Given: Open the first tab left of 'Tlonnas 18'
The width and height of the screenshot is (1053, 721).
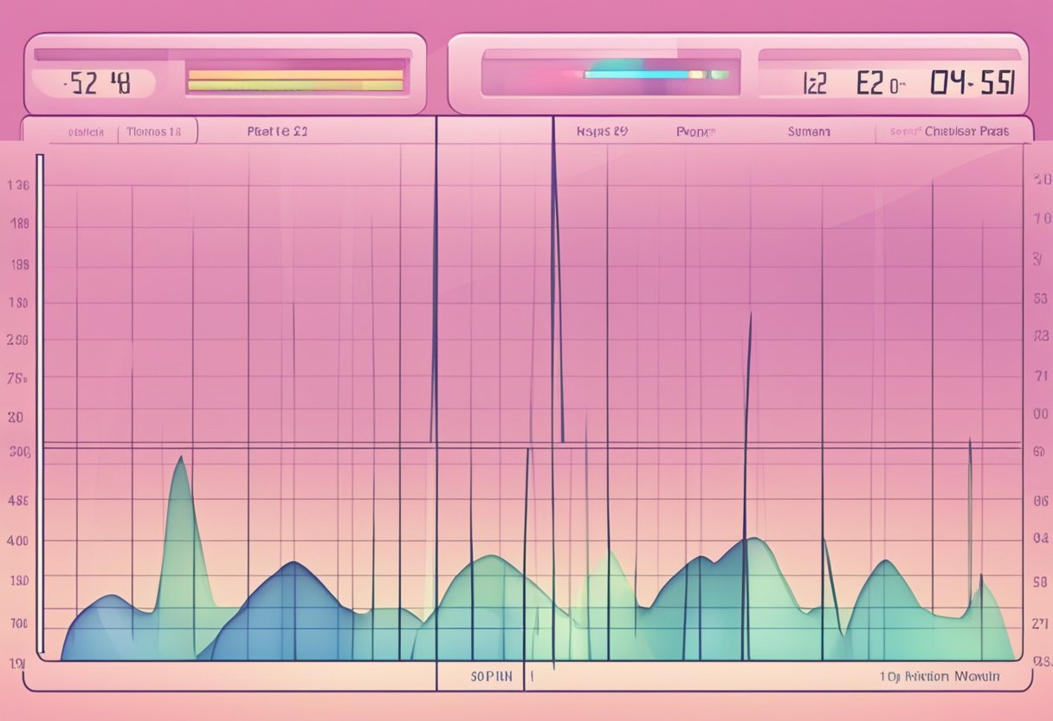Looking at the screenshot, I should (86, 133).
